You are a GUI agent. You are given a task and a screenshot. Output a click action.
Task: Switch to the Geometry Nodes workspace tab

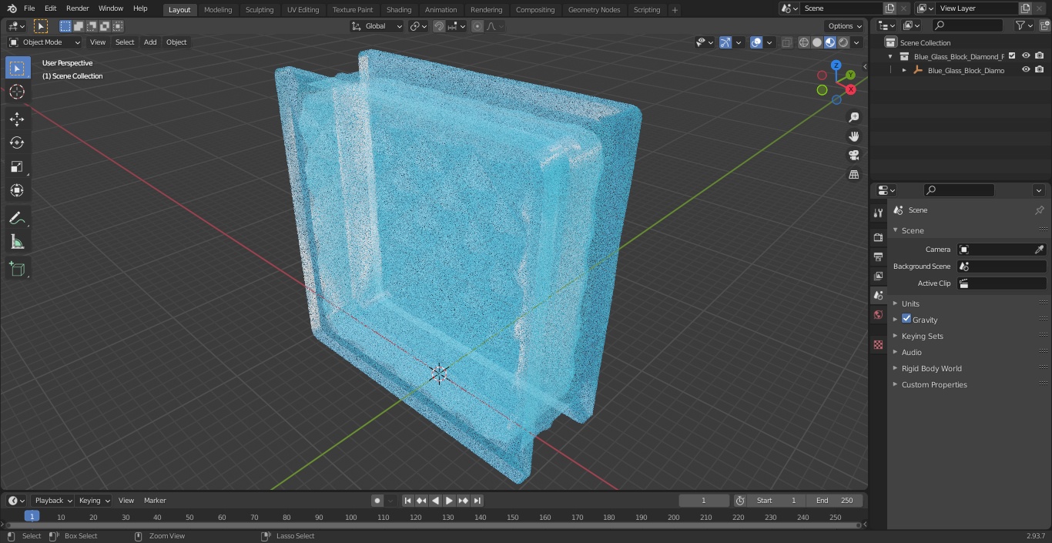coord(594,10)
